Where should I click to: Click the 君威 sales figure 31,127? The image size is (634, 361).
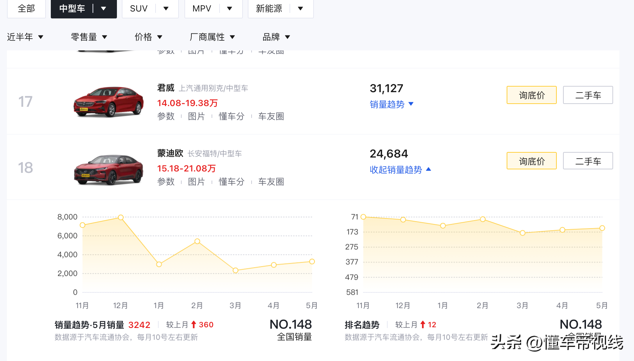(386, 88)
